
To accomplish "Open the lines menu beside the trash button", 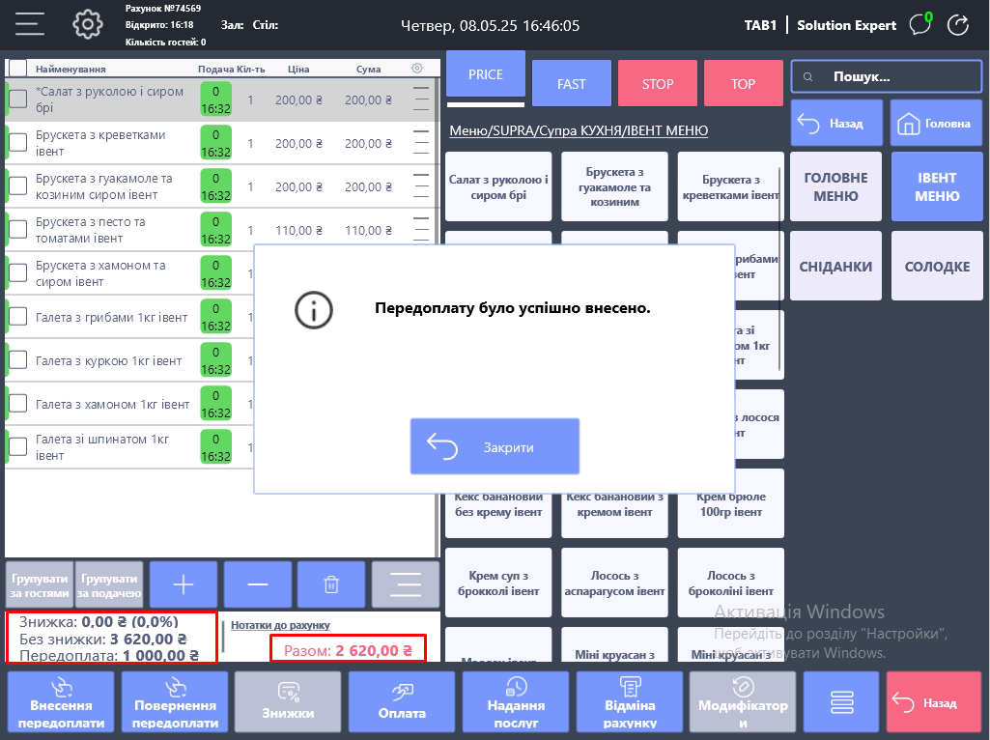I will [x=406, y=584].
